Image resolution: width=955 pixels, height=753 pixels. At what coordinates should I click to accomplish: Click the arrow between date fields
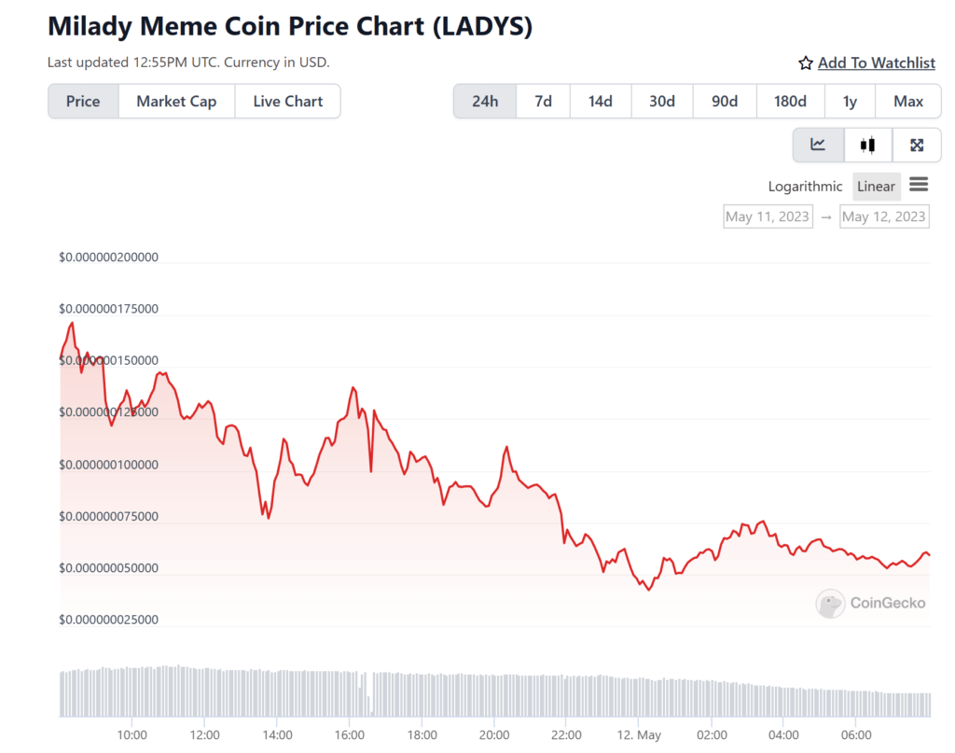(x=827, y=216)
